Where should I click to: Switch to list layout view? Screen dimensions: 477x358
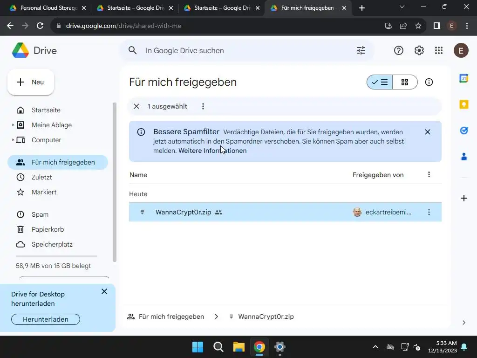380,82
